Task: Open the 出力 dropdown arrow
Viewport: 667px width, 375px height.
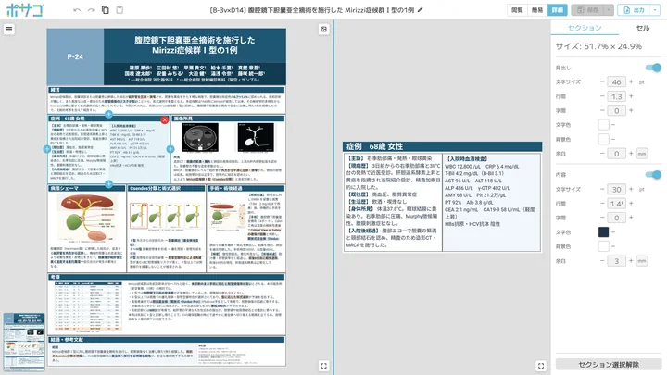Action: coord(655,10)
